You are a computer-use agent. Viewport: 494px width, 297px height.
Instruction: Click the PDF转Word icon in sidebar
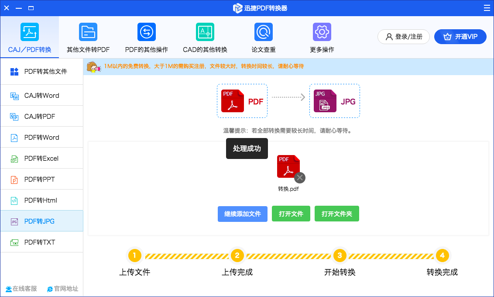coord(14,138)
